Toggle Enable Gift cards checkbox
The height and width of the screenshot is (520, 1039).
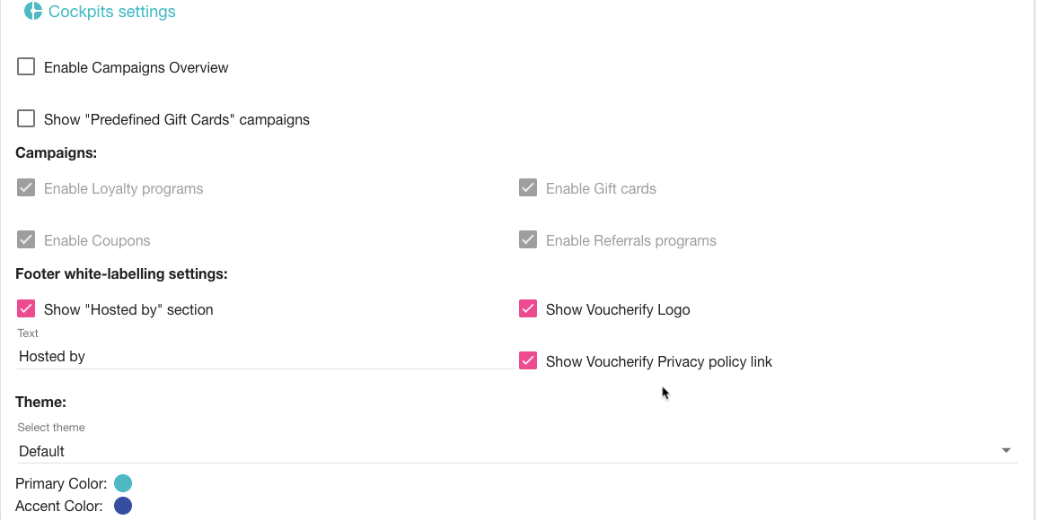click(x=528, y=188)
